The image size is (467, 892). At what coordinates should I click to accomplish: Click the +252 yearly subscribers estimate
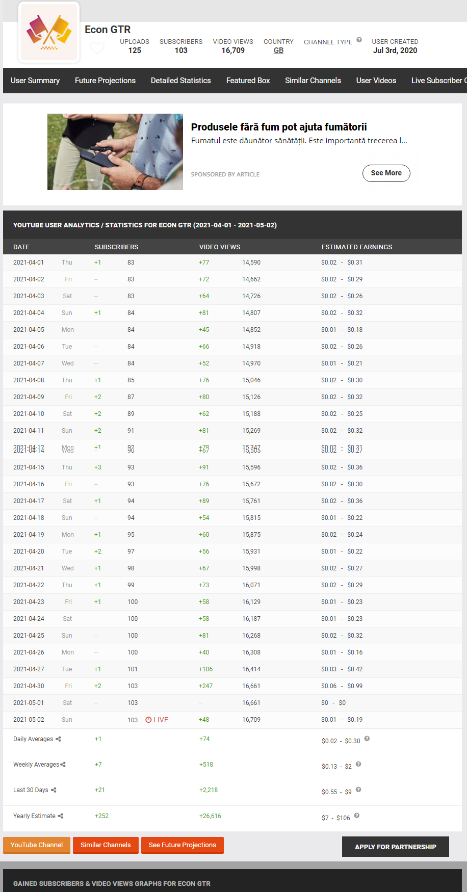click(x=101, y=816)
